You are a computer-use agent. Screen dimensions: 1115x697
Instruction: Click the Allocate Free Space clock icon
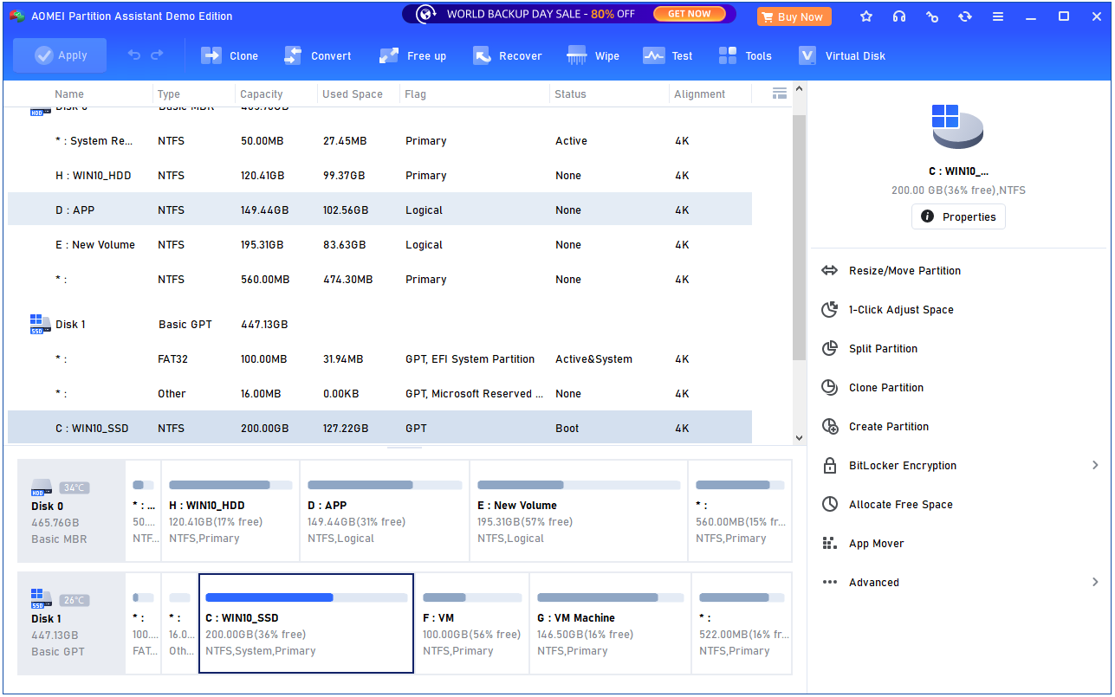click(830, 505)
